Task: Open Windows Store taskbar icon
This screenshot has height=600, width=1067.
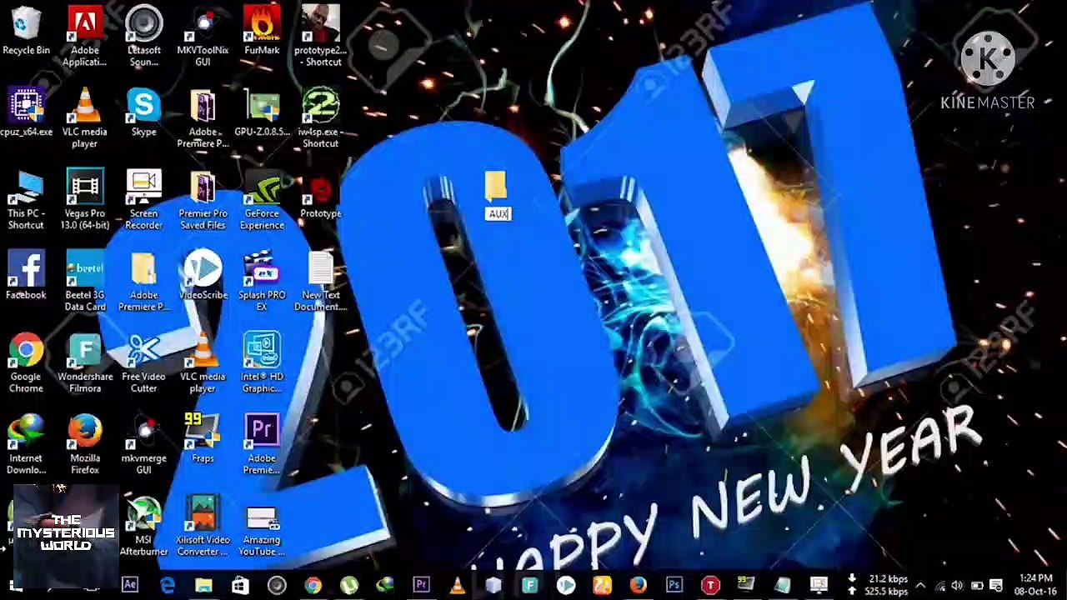Action: tap(240, 585)
